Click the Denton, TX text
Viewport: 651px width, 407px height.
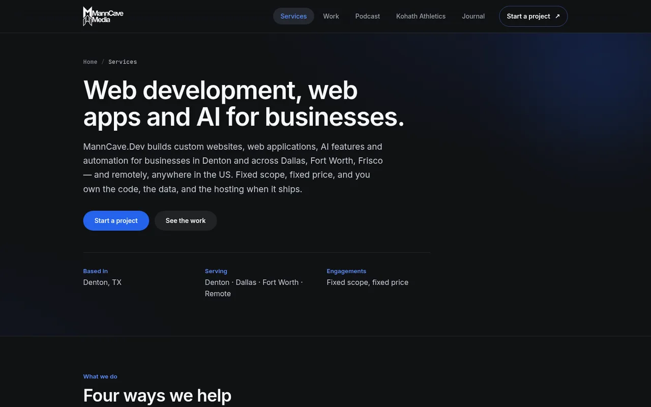(102, 282)
